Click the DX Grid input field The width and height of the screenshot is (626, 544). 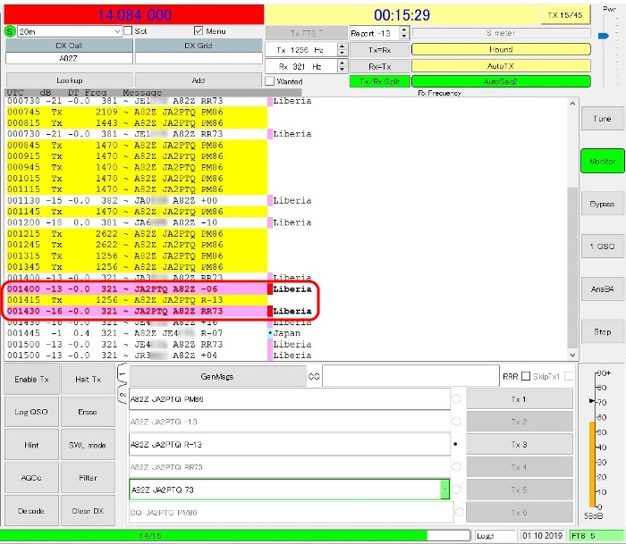coord(199,58)
